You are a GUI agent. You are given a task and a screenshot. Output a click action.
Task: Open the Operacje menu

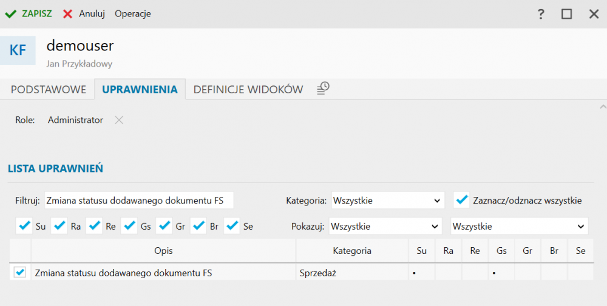pyautogui.click(x=132, y=13)
